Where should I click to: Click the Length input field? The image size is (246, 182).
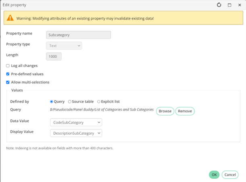click(54, 57)
